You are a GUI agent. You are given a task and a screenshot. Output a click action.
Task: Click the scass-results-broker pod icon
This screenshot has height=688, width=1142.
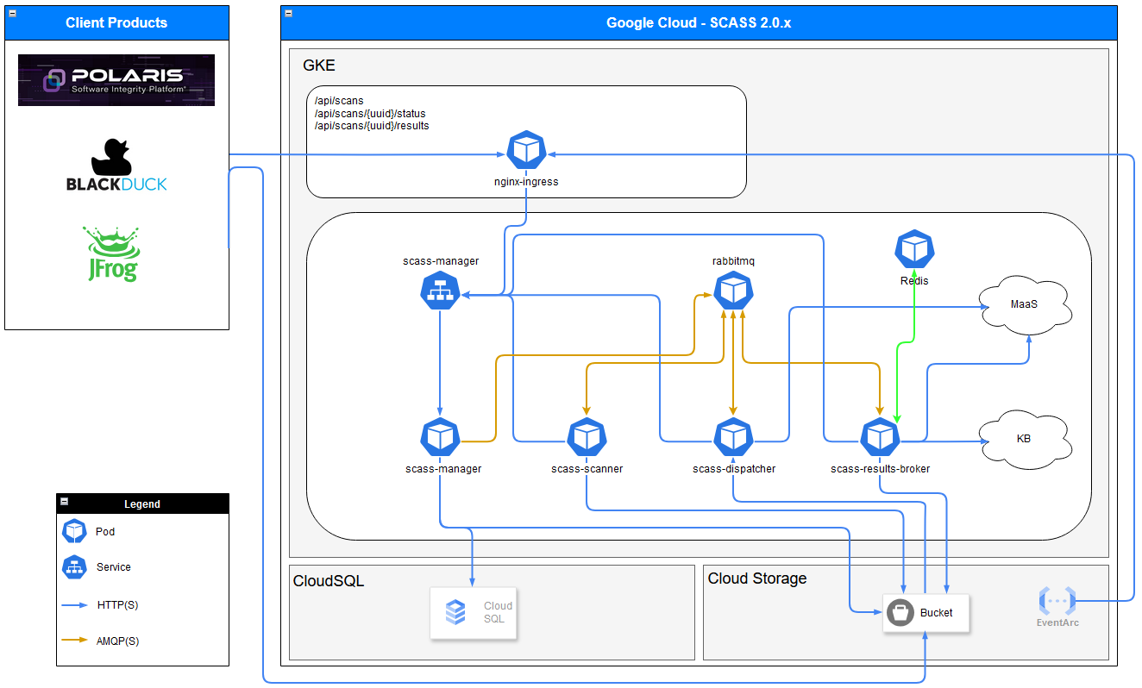(880, 435)
